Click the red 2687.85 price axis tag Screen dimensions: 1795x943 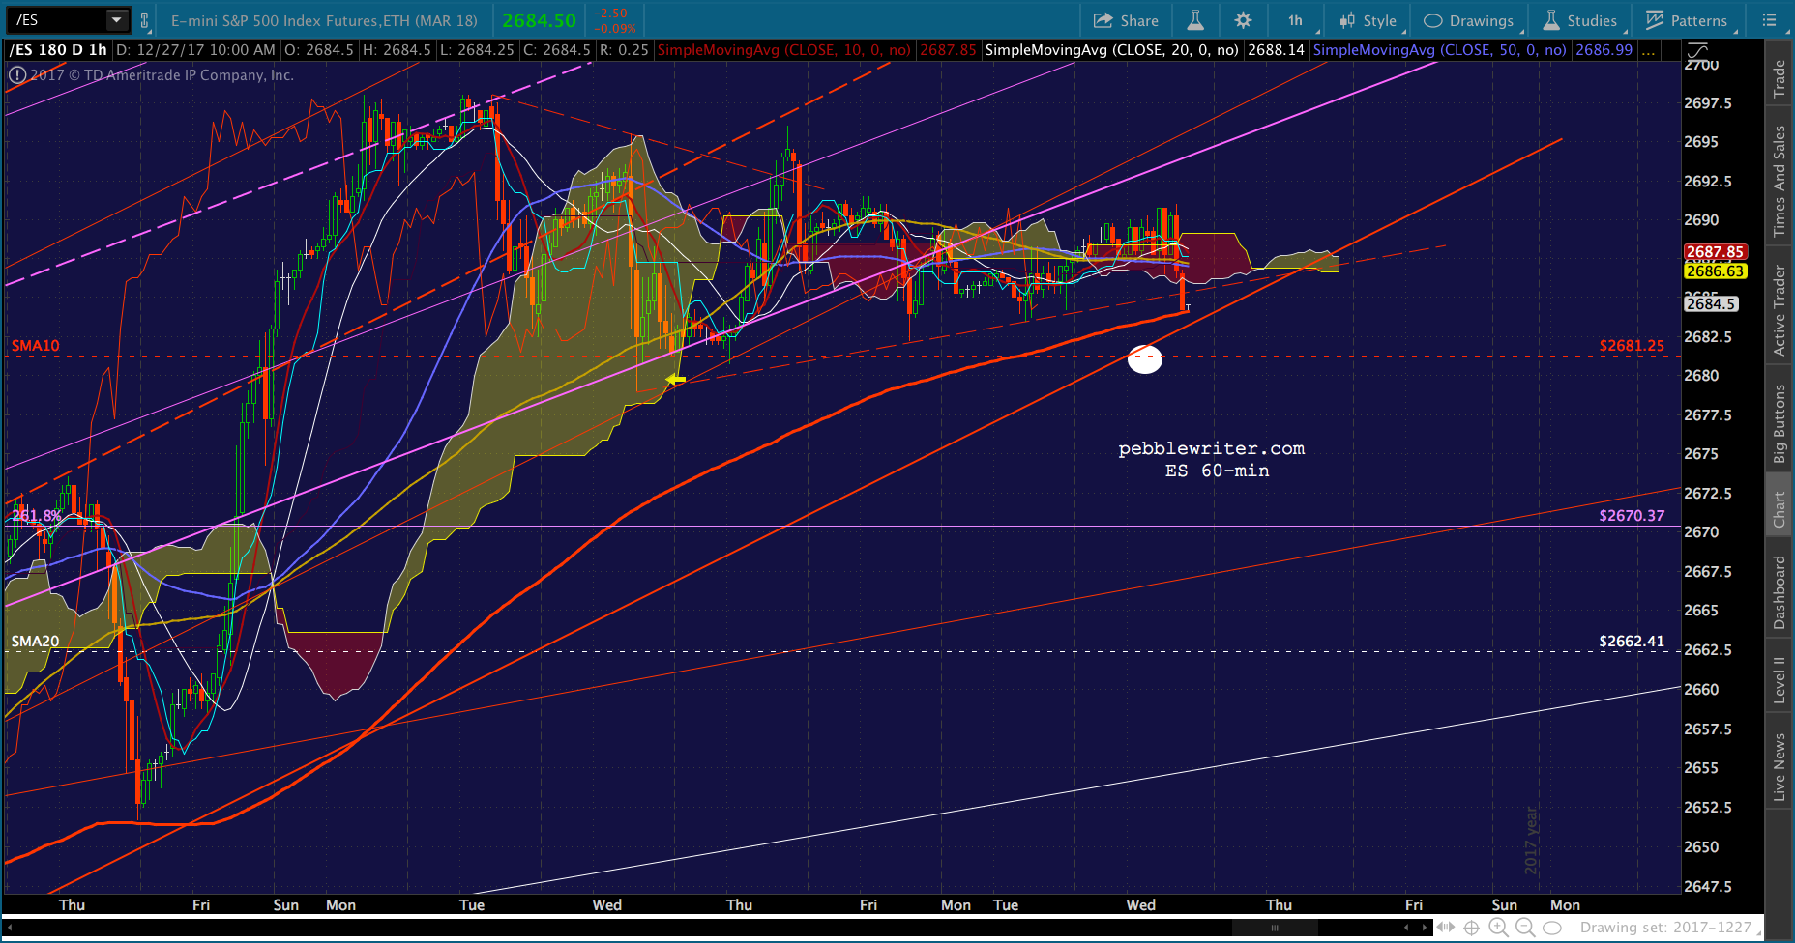[1715, 252]
